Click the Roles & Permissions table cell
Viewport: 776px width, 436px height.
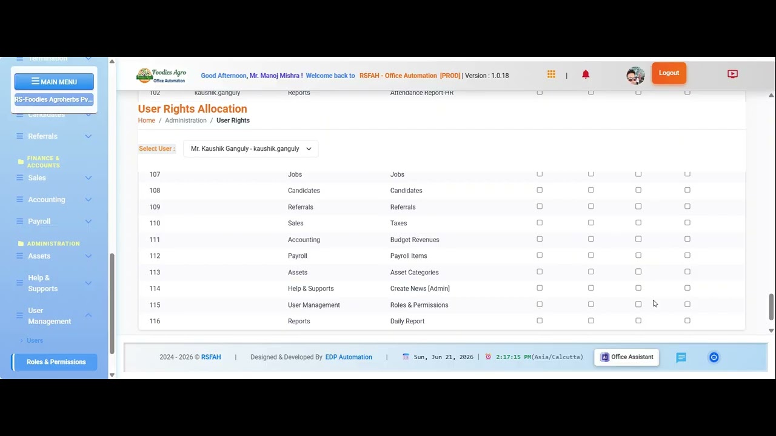(x=419, y=305)
